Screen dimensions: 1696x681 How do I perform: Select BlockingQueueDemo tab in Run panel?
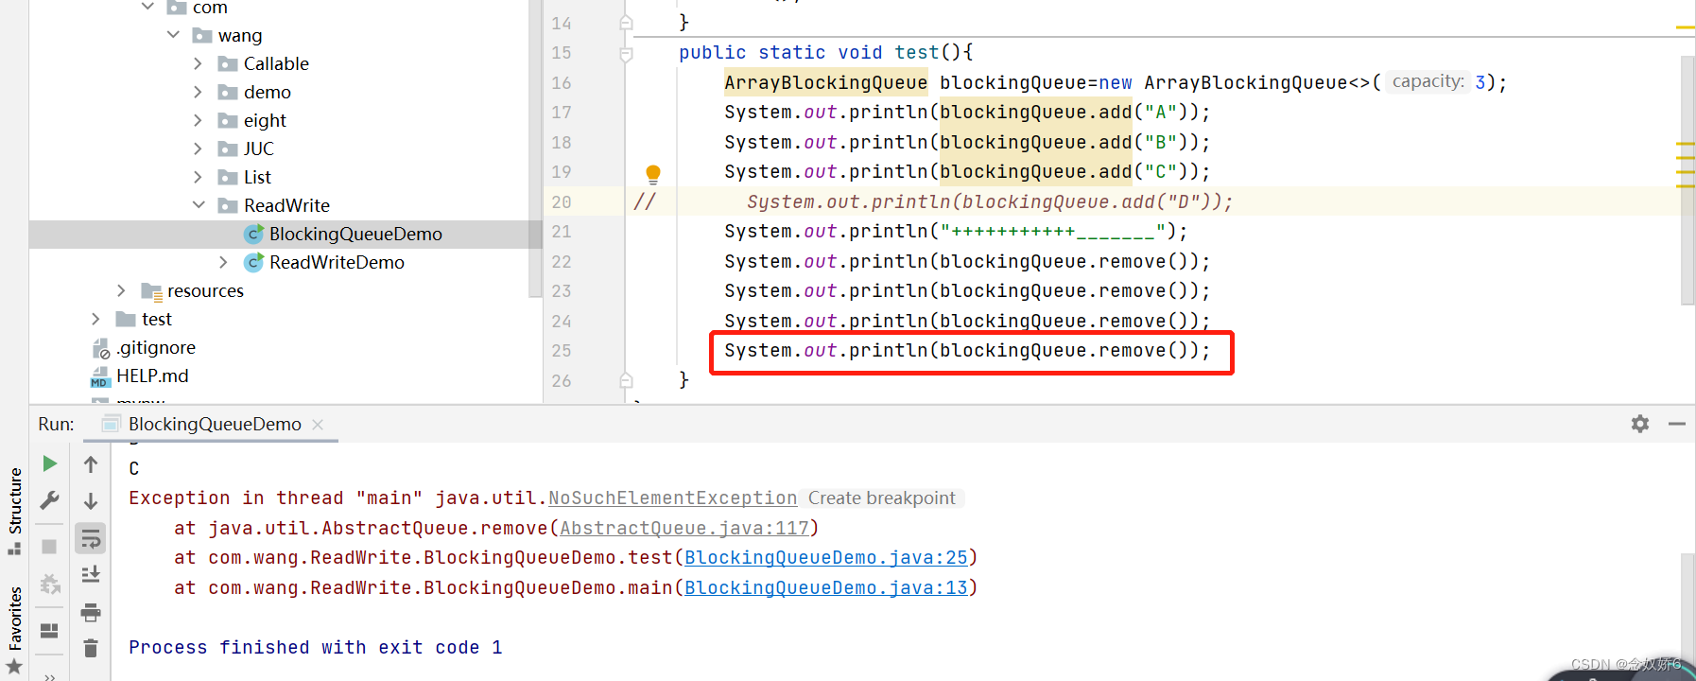215,425
